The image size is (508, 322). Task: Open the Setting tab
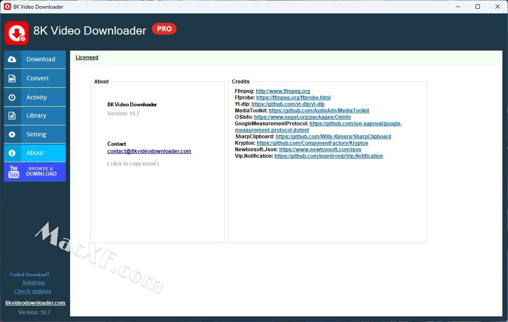coord(35,134)
